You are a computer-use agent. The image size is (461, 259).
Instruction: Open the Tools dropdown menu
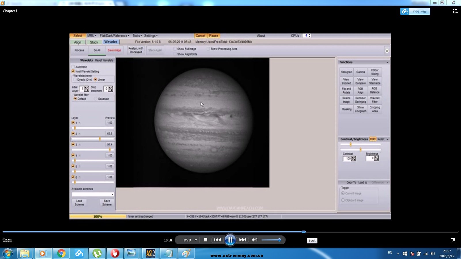point(137,36)
